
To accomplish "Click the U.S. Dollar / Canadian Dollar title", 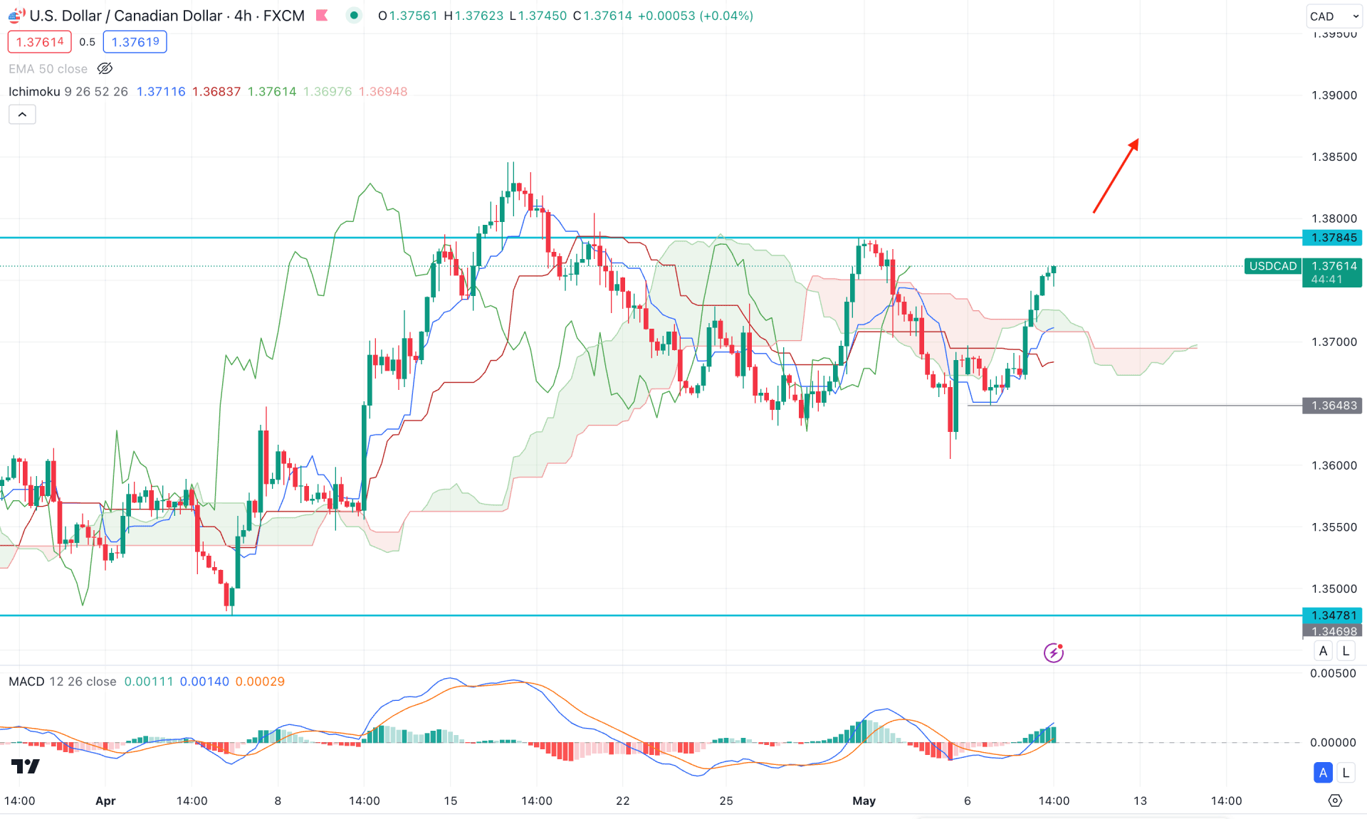I will tap(126, 15).
